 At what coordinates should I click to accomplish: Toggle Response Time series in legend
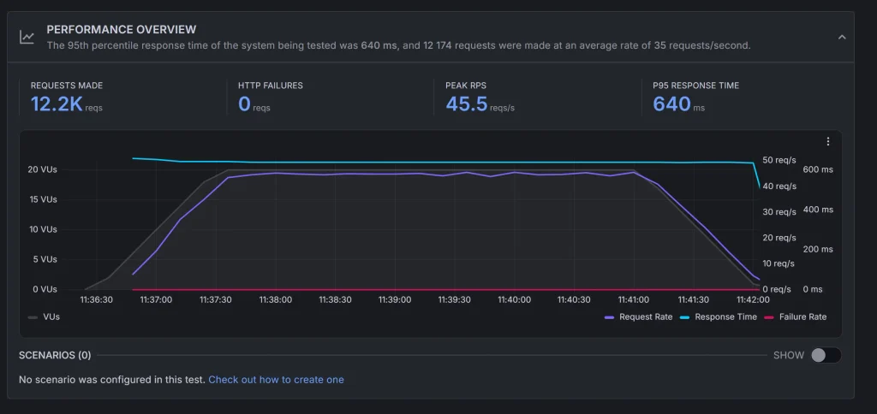(719, 316)
